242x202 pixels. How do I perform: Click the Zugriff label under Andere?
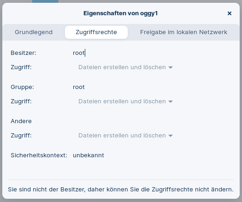(x=21, y=136)
